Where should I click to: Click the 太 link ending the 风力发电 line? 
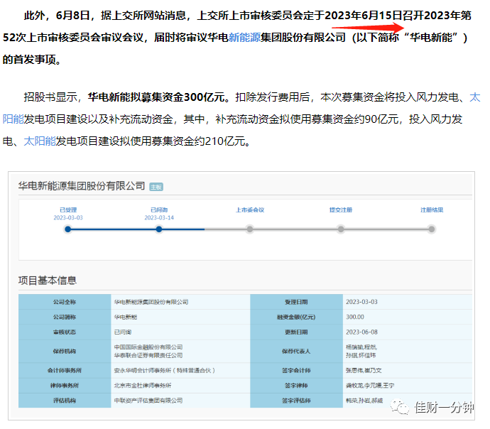[x=474, y=97]
